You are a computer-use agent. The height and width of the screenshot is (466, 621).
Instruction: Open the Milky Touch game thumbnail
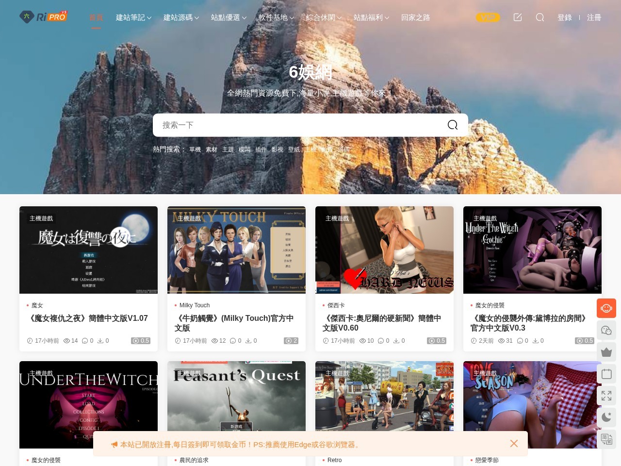236,250
